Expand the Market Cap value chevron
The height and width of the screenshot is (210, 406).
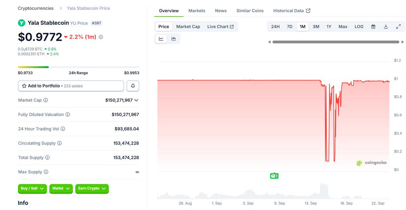[136, 100]
